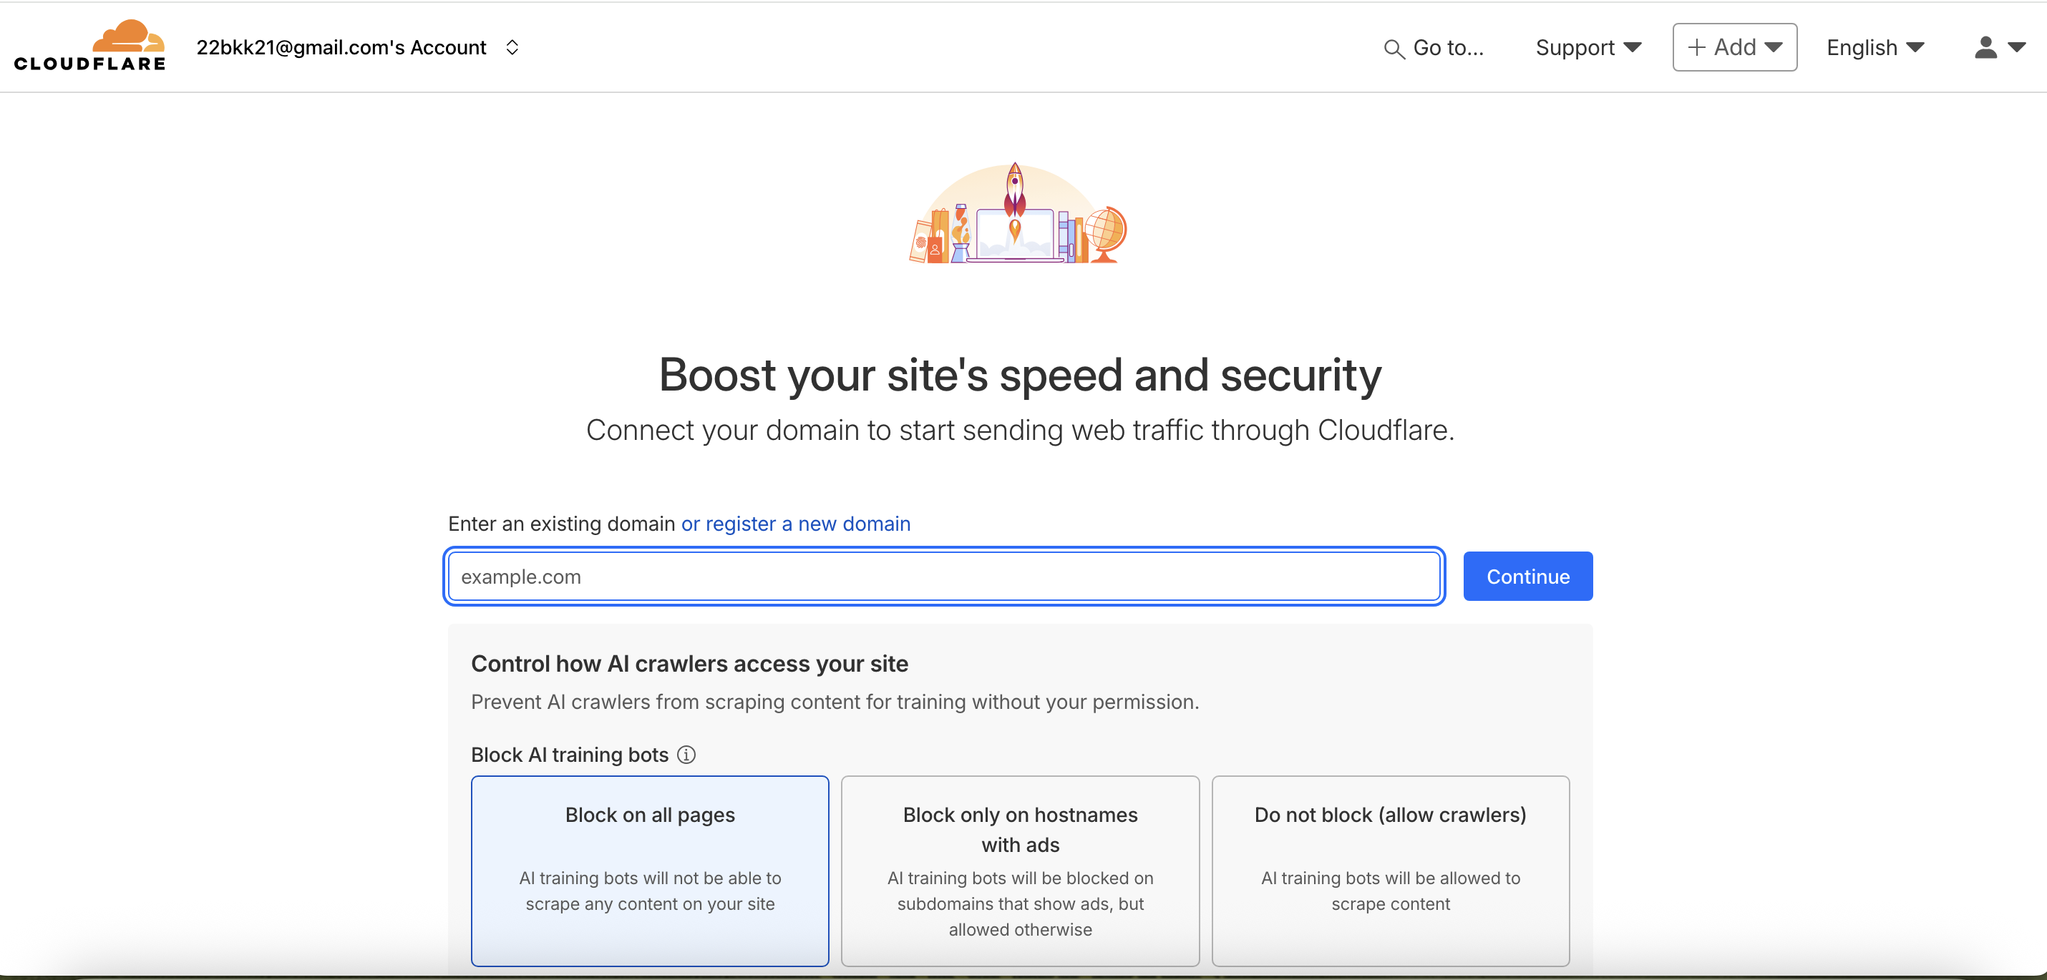Click the info icon beside Block AI training bots
This screenshot has width=2047, height=980.
[686, 755]
